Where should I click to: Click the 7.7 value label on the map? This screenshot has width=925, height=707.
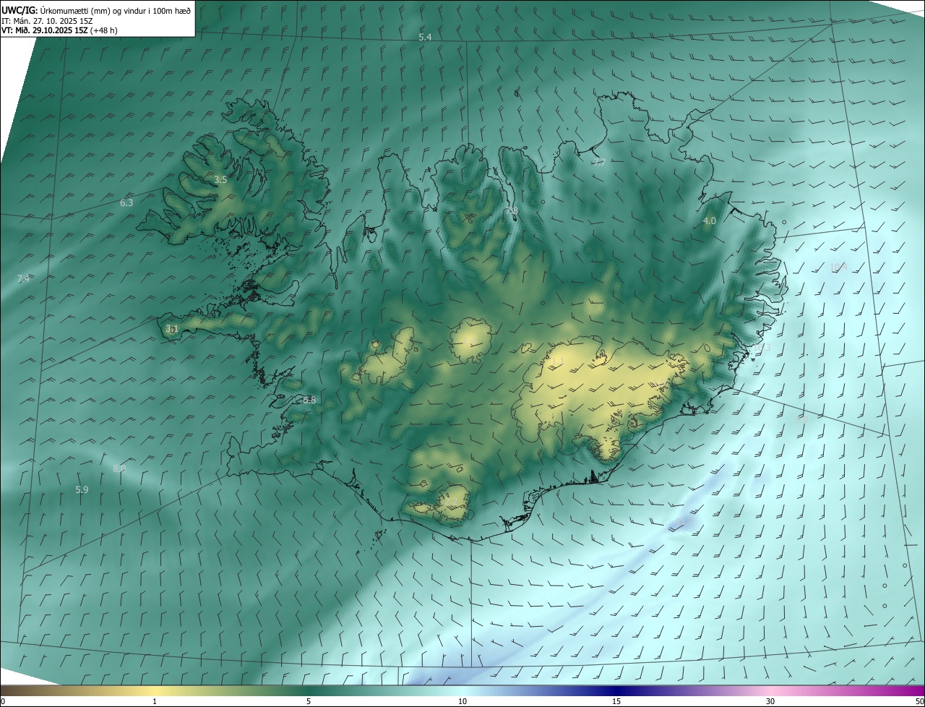[x=598, y=163]
